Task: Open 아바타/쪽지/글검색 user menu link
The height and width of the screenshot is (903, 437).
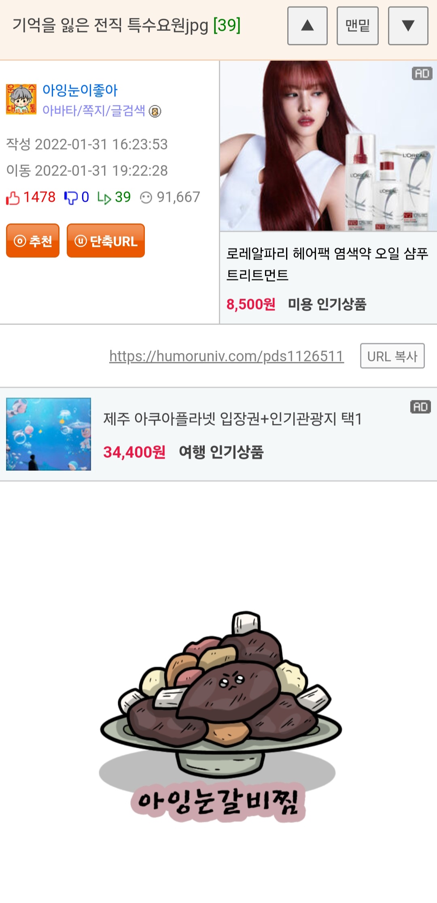Action: click(93, 110)
